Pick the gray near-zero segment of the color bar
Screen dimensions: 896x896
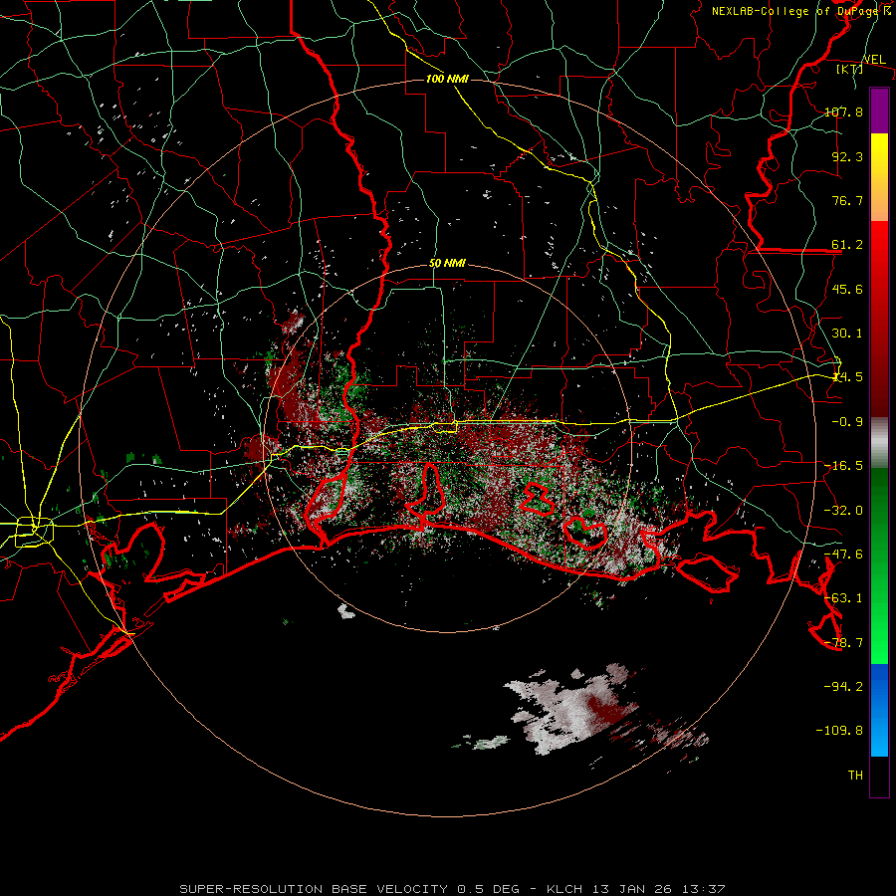click(879, 443)
